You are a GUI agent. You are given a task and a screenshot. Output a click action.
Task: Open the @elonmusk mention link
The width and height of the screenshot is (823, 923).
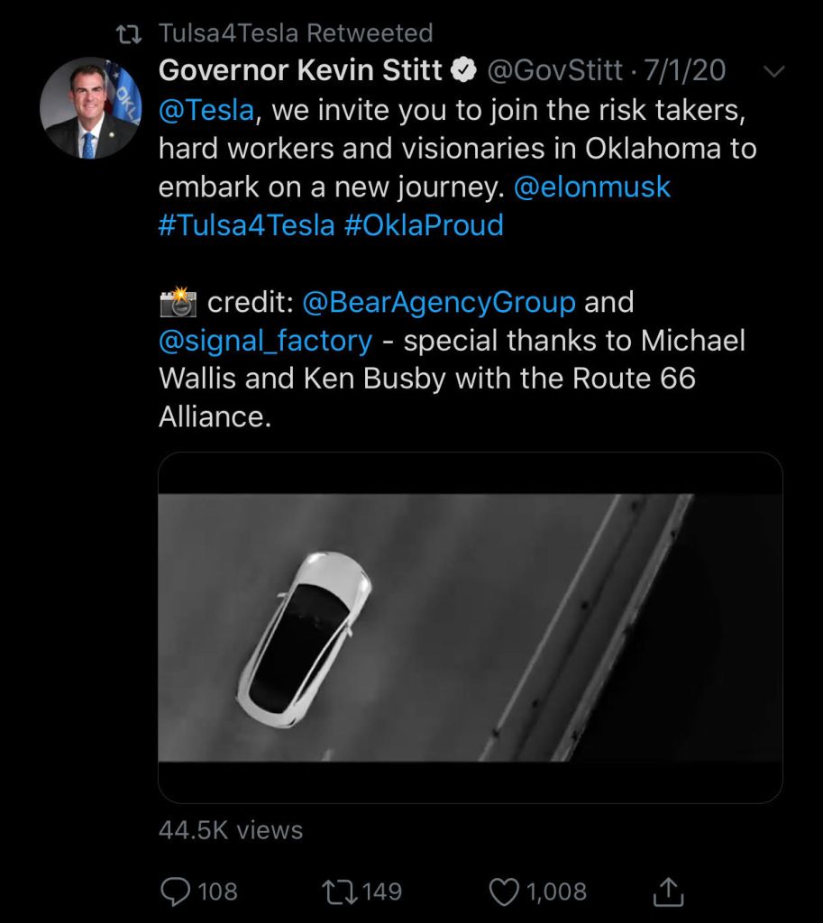[x=591, y=187]
